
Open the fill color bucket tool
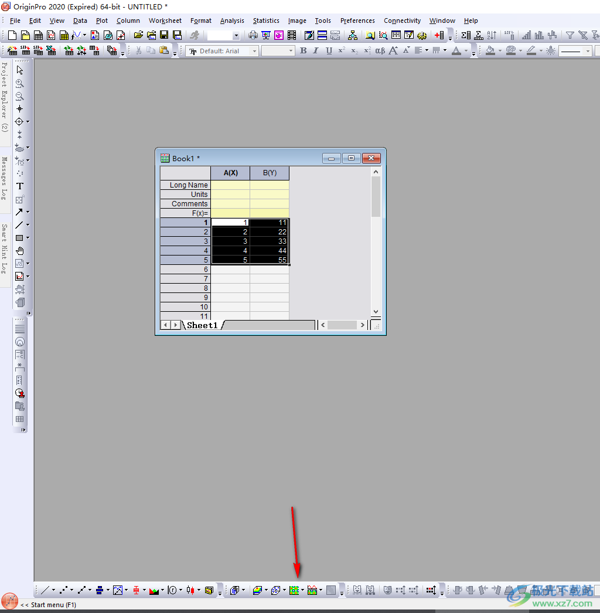click(490, 50)
